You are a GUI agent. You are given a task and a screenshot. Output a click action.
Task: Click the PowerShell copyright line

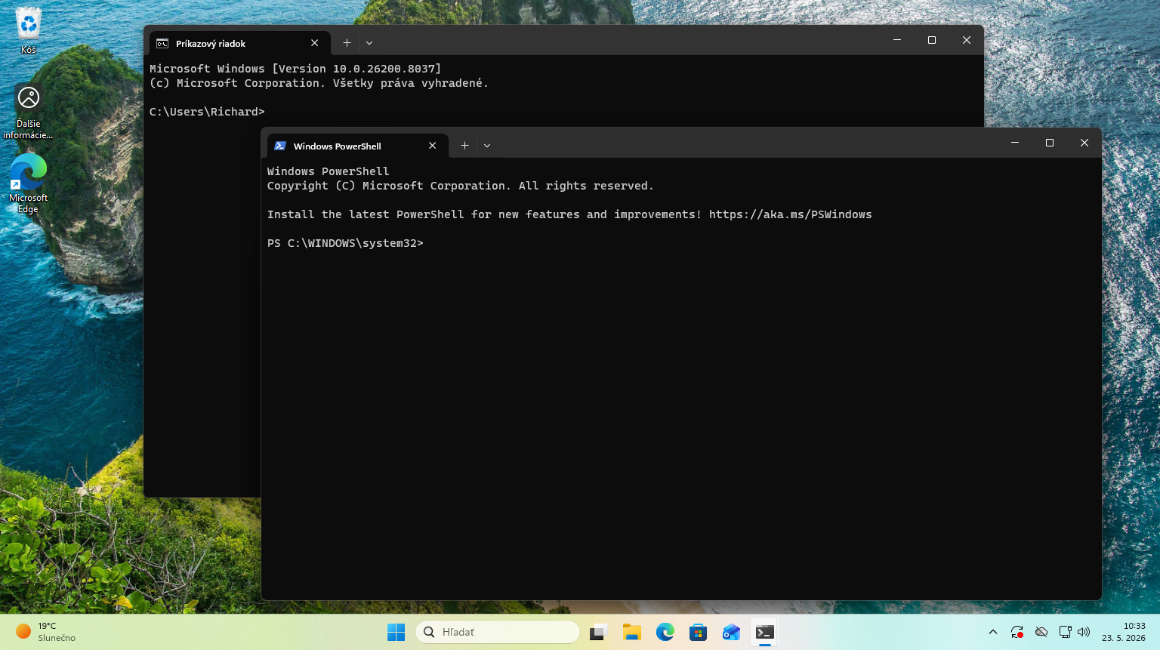click(460, 186)
